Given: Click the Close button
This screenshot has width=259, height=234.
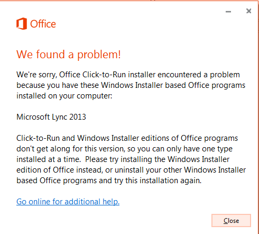Looking at the screenshot, I should coord(231,221).
